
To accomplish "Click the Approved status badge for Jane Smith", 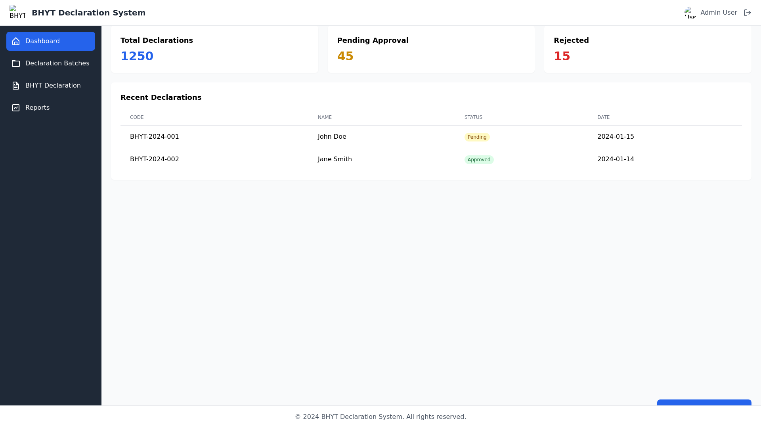I will tap(479, 159).
